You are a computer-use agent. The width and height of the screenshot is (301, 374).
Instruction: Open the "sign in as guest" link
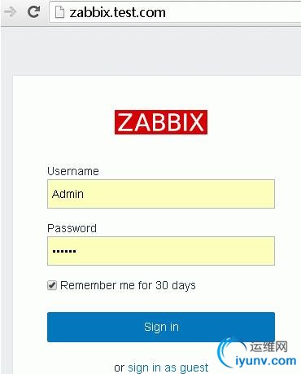coord(168,367)
